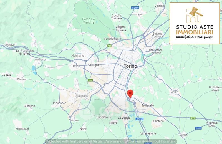Image resolution: width=222 pixels, height=144 pixels.
Task: Select the Venaria Reale label
Action: pyautogui.click(x=112, y=39)
